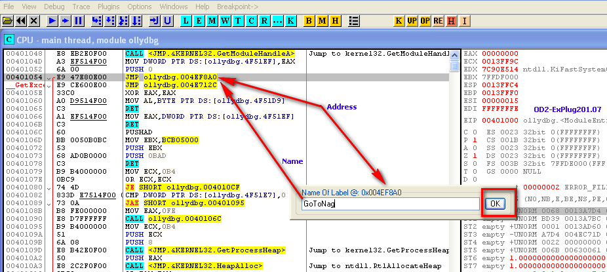Select the CALL HeapAlloc instruction

tap(194, 266)
